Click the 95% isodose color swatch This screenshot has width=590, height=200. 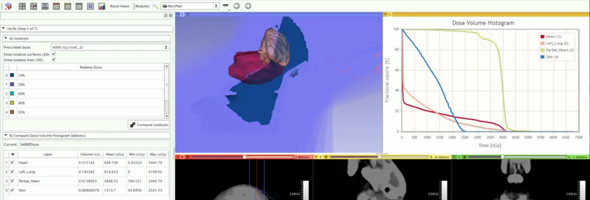pos(12,112)
